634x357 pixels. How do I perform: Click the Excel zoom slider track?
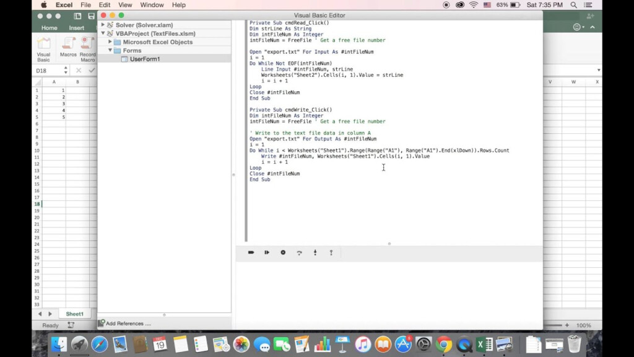coord(553,325)
